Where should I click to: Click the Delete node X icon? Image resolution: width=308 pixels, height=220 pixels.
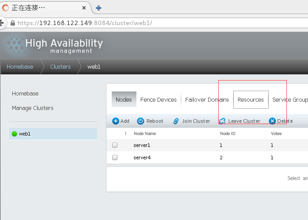tap(272, 121)
